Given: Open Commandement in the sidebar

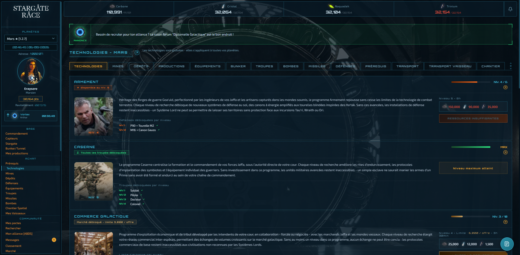Looking at the screenshot, I should pyautogui.click(x=17, y=133).
